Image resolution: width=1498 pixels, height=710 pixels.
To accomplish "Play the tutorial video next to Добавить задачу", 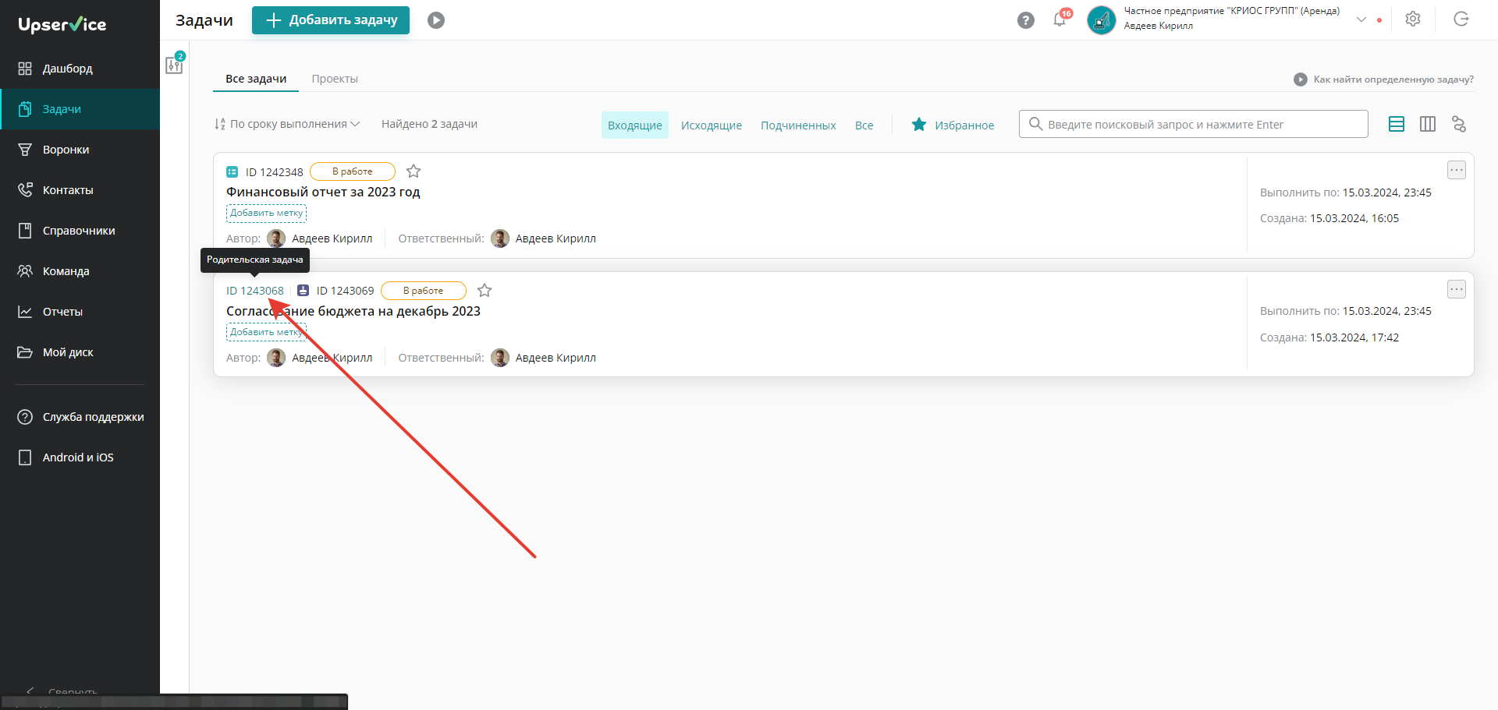I will 436,20.
